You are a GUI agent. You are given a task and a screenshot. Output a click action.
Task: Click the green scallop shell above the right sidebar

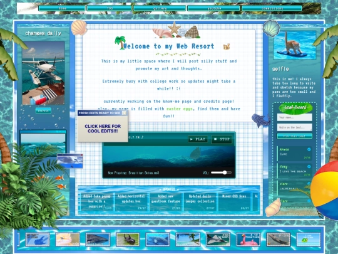point(272,28)
